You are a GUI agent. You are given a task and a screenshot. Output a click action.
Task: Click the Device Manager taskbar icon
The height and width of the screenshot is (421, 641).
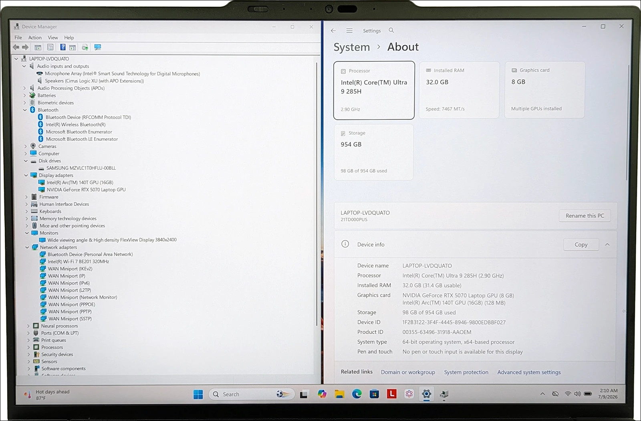(x=444, y=394)
